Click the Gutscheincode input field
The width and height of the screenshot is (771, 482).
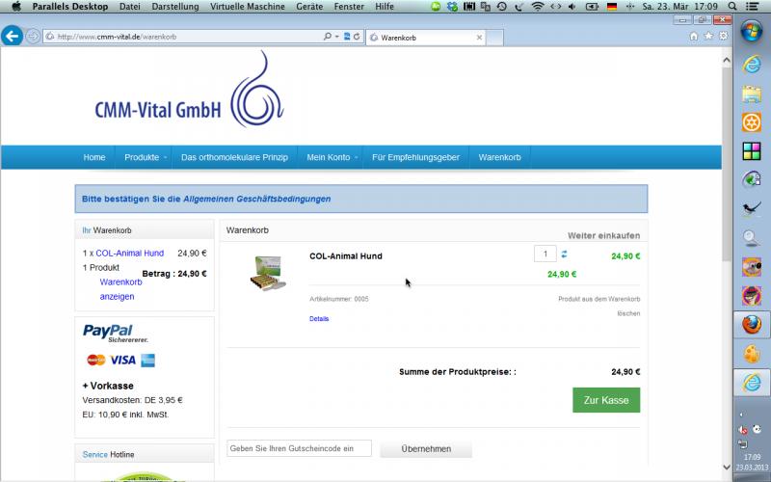pos(299,448)
